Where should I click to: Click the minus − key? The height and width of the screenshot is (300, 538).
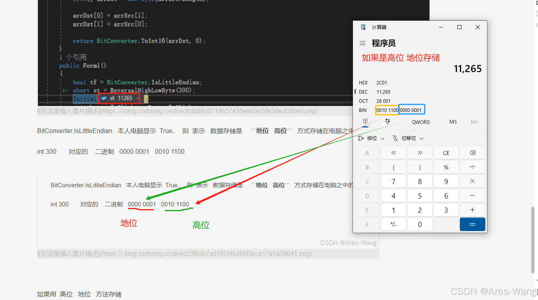(473, 196)
